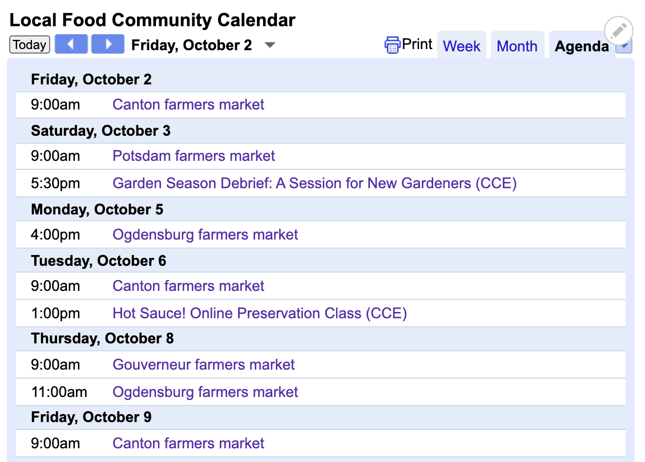
Task: Click the next period arrow button
Action: (x=108, y=44)
